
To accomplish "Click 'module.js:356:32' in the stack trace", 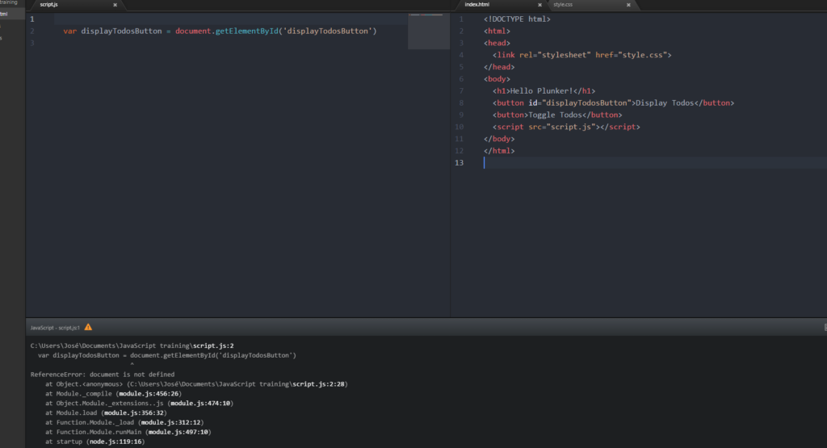I will tap(134, 412).
